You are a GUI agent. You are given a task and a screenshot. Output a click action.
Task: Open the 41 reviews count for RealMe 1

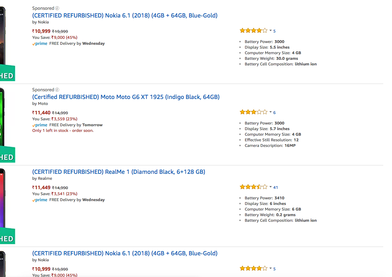[276, 187]
